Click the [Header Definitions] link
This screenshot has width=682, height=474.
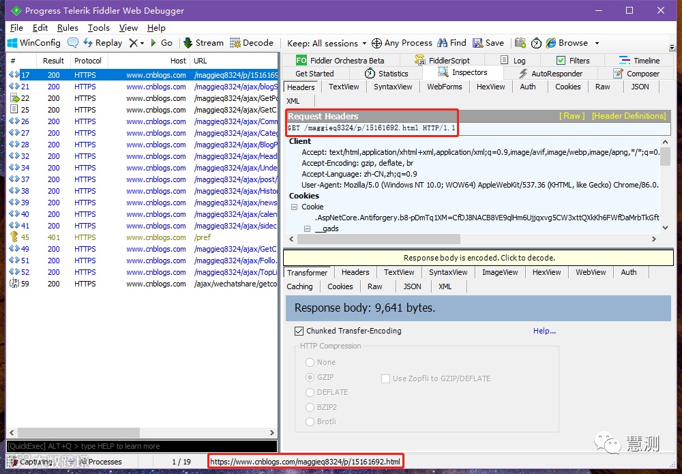click(629, 116)
